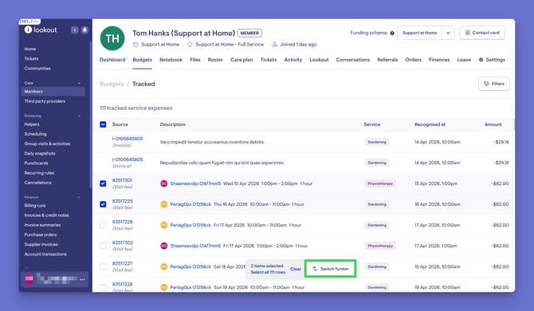Toggle the select-all checkbox in table header
The width and height of the screenshot is (534, 311).
[103, 124]
